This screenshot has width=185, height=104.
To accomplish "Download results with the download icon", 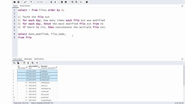I will 37,63.
